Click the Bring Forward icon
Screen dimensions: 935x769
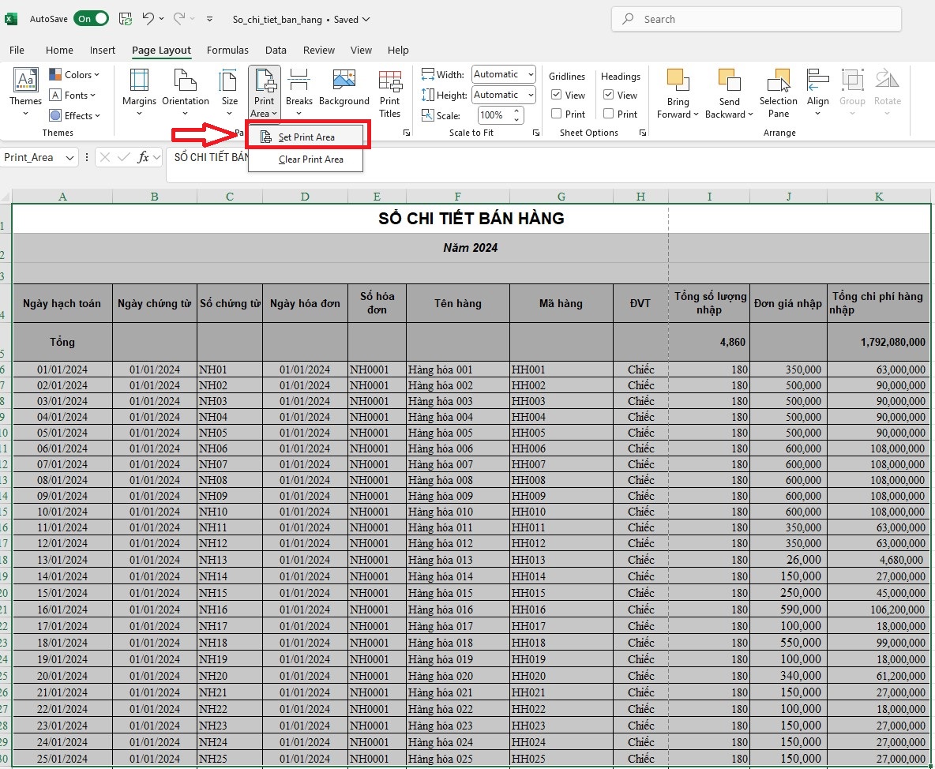tap(678, 80)
